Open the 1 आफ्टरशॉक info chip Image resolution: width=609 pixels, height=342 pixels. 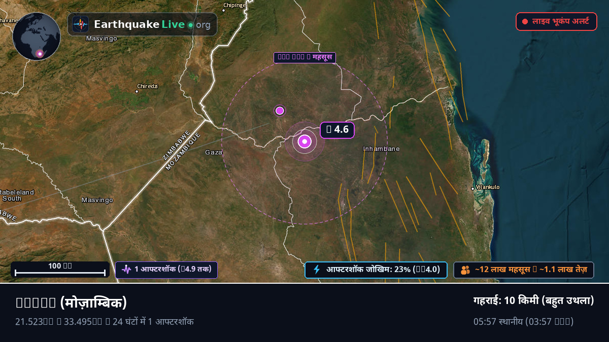pyautogui.click(x=166, y=270)
